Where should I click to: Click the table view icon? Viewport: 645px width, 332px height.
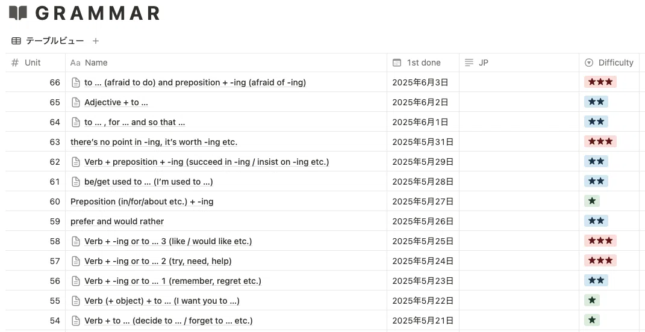pos(16,41)
